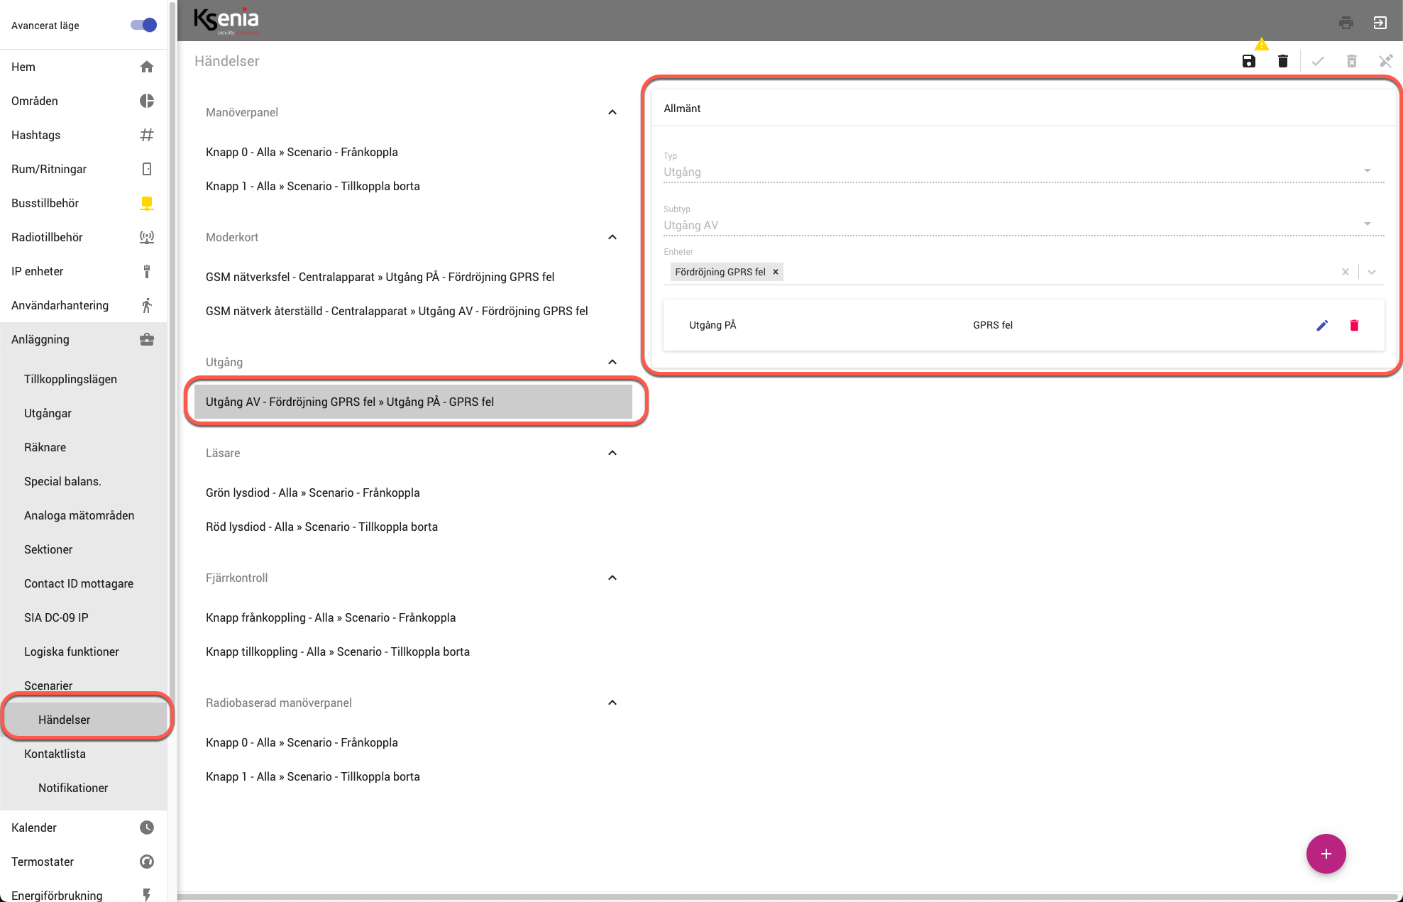Delete the Utgång PÅ row with red trash icon
Screen dimensions: 1403x902
pos(1354,325)
